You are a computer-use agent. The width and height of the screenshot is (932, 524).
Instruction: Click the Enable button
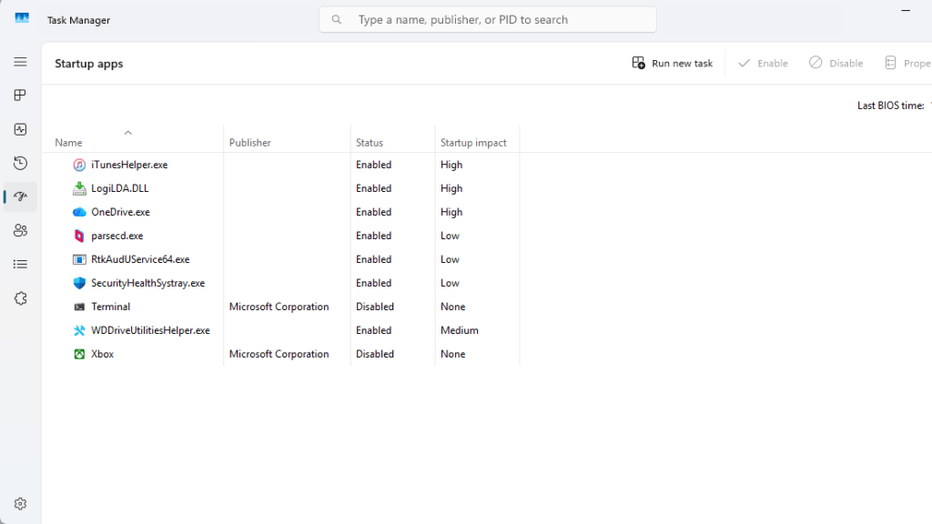point(763,63)
